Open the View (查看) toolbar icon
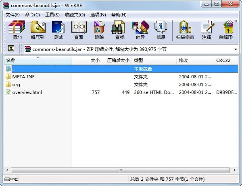The image size is (242, 186). click(x=79, y=30)
